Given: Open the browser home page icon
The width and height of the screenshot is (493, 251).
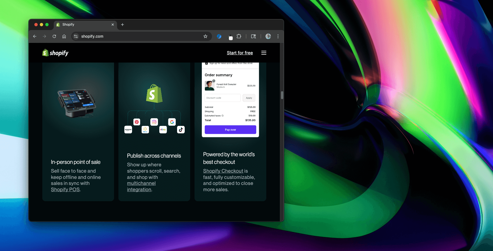Looking at the screenshot, I should pos(64,36).
